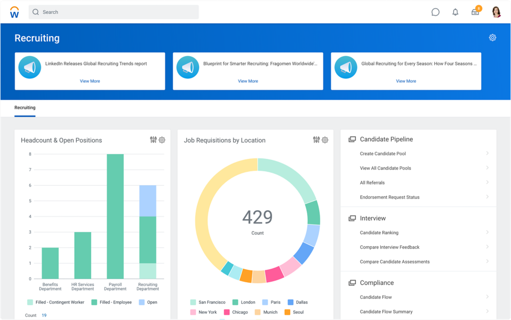Open filter sliders icon on Job Requisitions chart

(316, 140)
